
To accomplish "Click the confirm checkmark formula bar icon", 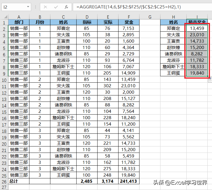I will click(56, 7).
